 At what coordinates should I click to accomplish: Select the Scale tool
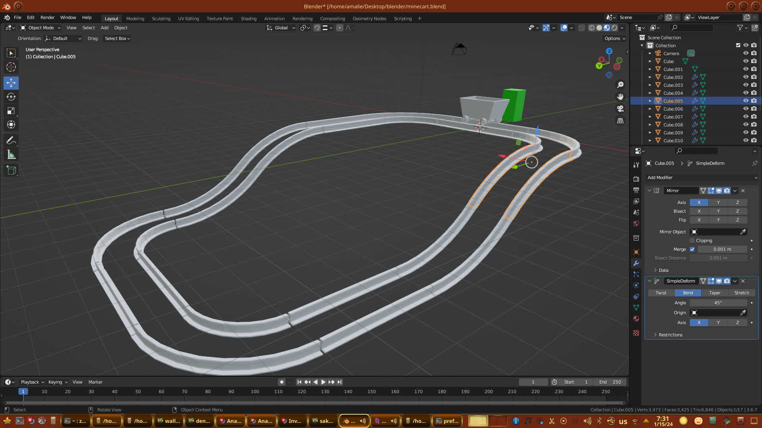[11, 111]
